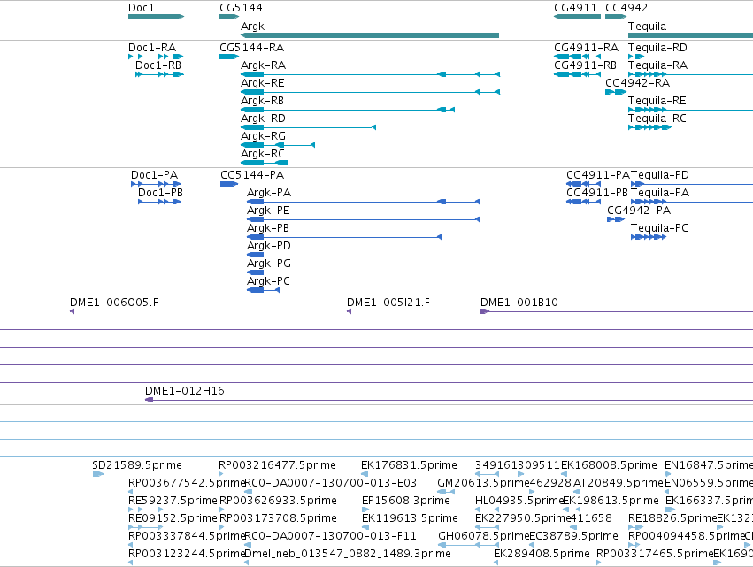This screenshot has width=753, height=567.
Task: Click the CG4942-RA transcript label
Action: 637,83
